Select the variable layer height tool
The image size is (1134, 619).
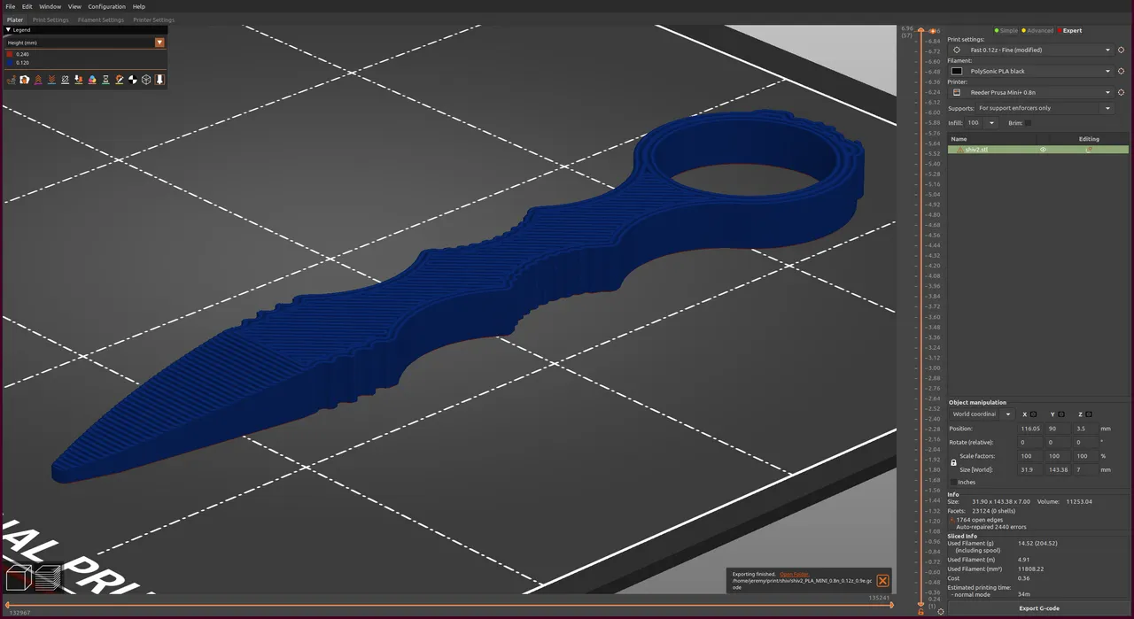point(159,80)
